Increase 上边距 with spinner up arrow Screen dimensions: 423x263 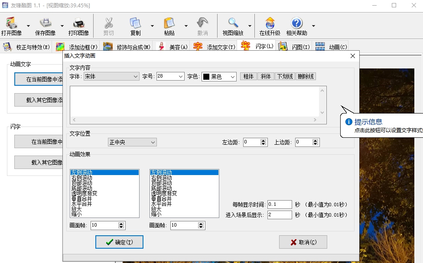(x=315, y=140)
